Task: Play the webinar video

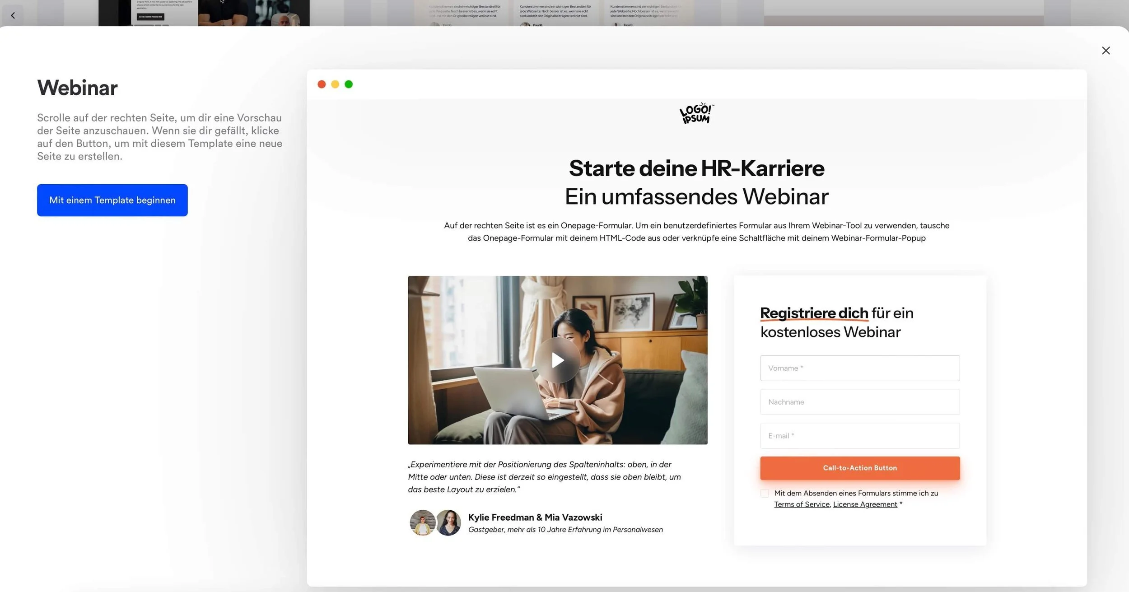Action: coord(558,360)
